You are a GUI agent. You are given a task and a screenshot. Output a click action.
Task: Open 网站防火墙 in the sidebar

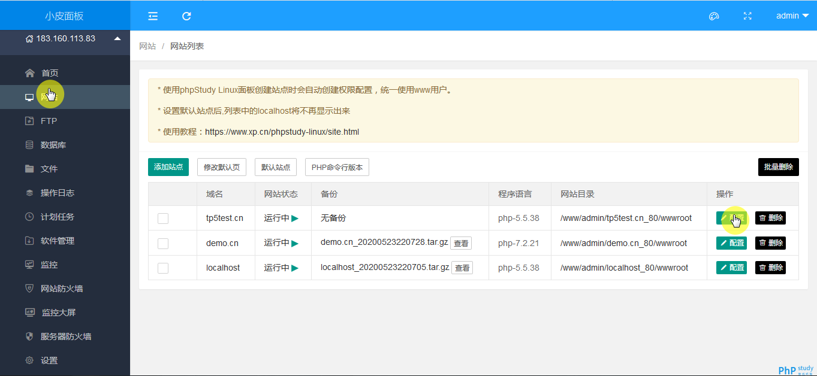click(x=65, y=289)
